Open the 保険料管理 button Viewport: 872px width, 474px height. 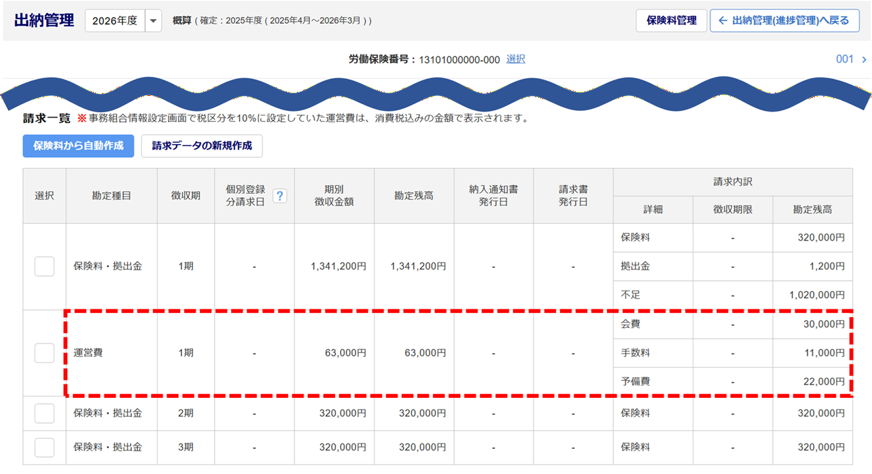tap(671, 20)
